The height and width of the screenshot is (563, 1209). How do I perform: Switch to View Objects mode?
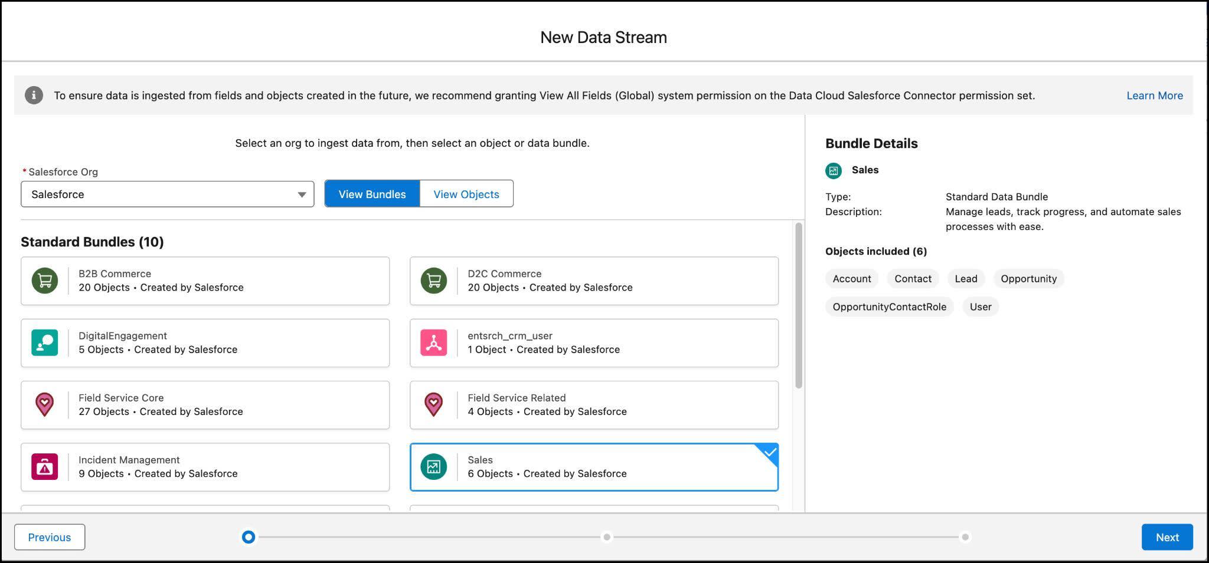click(x=466, y=193)
